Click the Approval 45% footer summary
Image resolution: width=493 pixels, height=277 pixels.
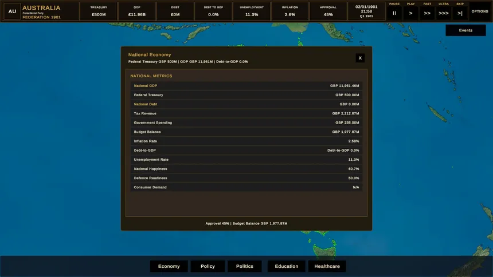pyautogui.click(x=246, y=224)
